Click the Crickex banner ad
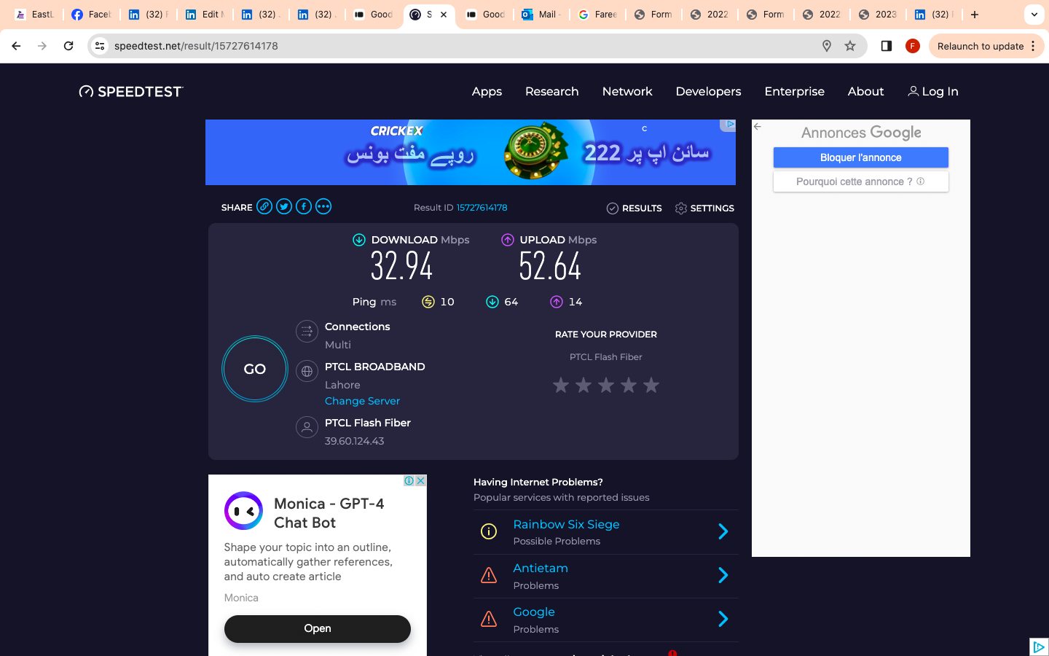 pos(471,152)
